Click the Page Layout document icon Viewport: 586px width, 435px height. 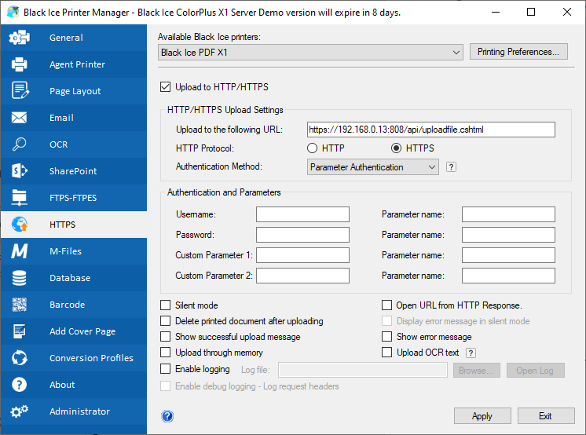pos(20,91)
